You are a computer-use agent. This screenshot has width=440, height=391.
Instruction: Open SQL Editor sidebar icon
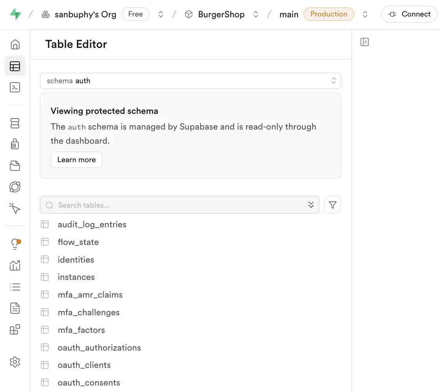[x=15, y=88]
